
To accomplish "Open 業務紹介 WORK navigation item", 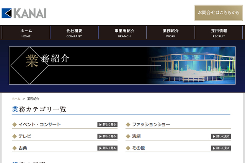I will pyautogui.click(x=171, y=32).
